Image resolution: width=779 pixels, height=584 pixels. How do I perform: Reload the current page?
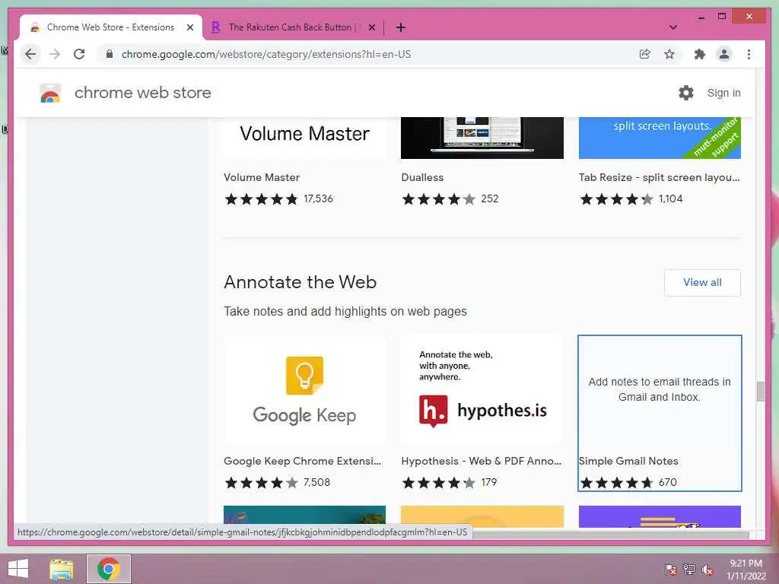(79, 54)
